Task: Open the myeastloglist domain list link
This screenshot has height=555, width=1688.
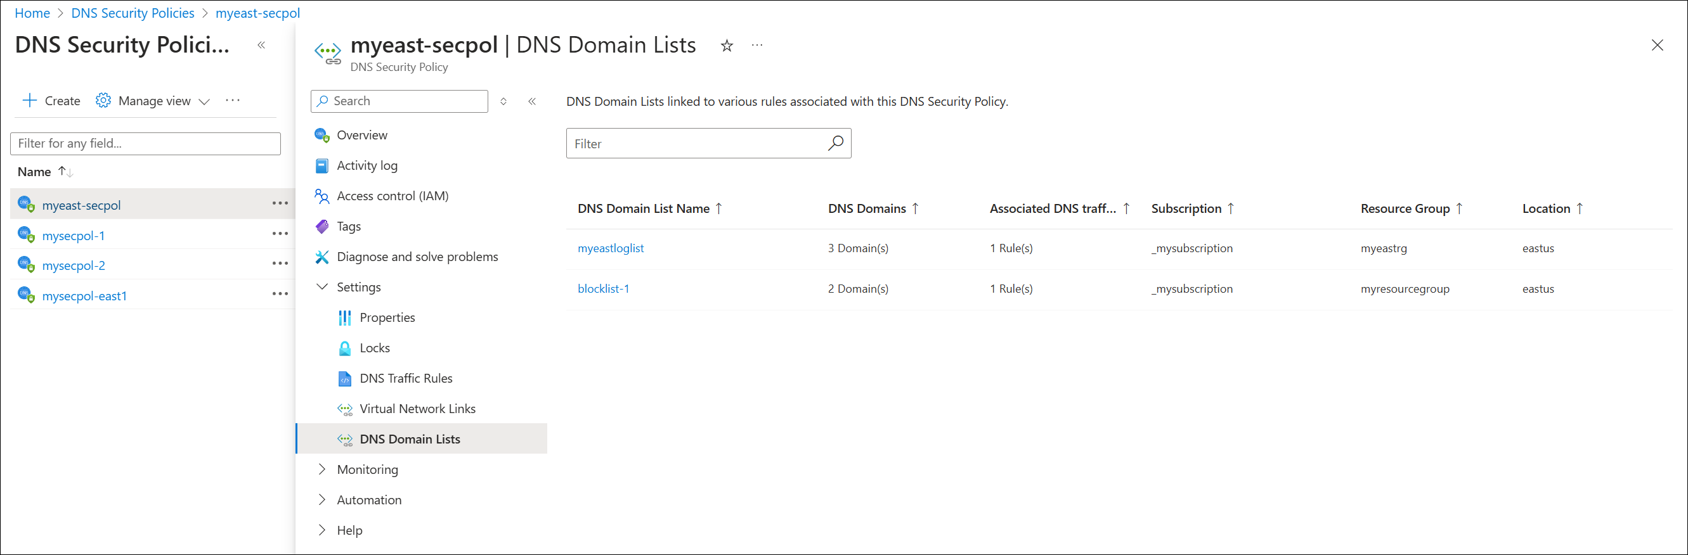Action: (610, 248)
